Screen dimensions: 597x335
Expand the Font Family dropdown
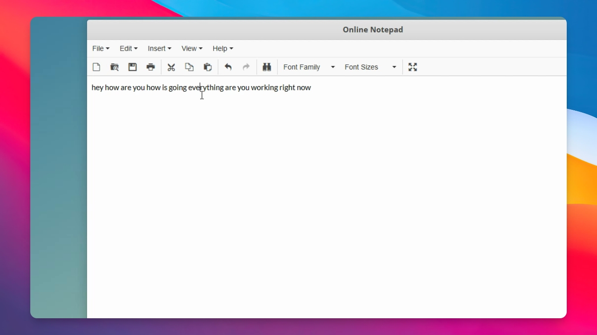[x=309, y=67]
